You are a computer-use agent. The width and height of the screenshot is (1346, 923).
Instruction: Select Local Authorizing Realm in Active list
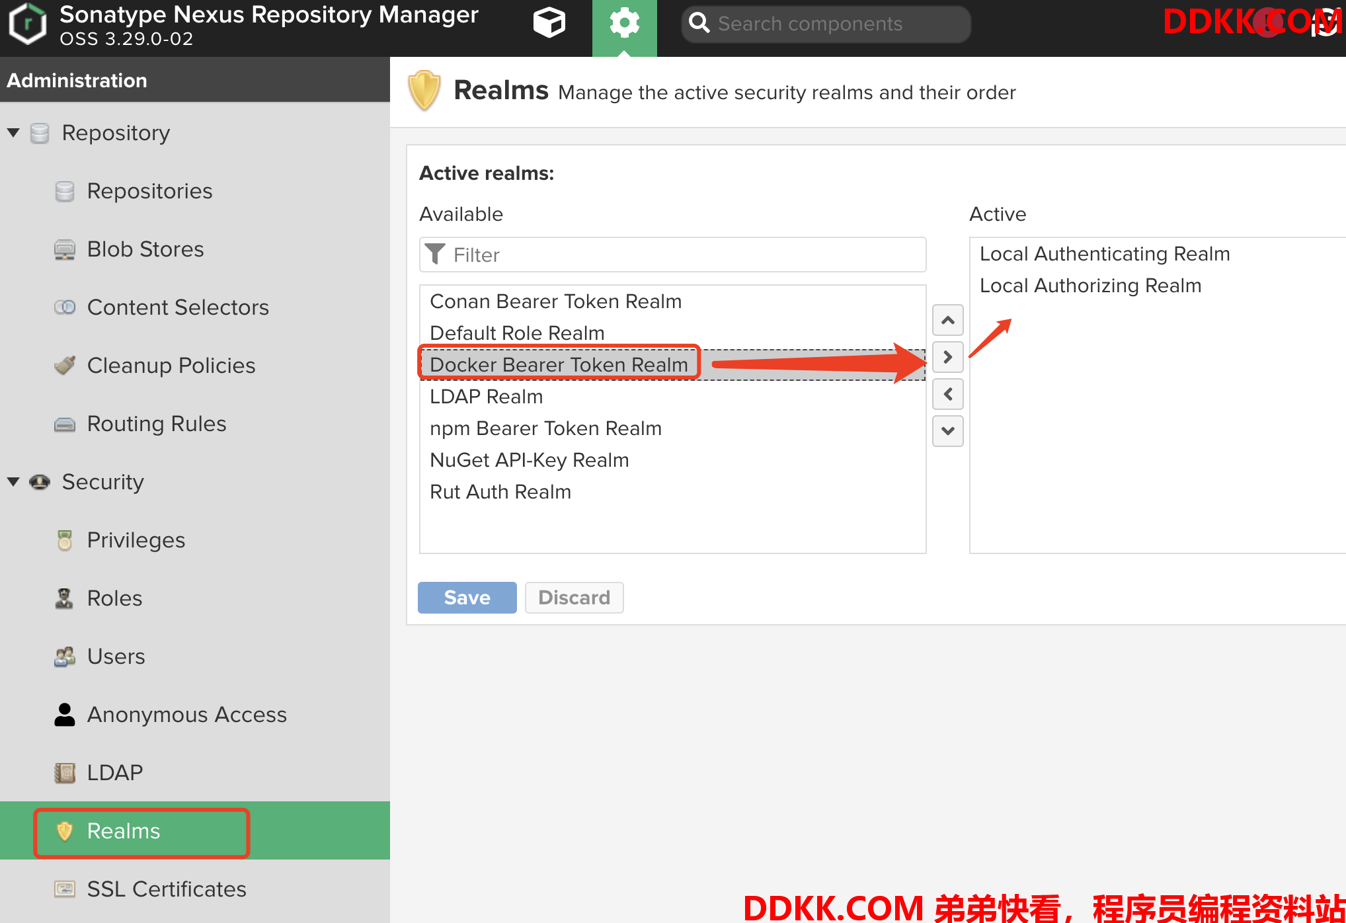pos(1158,286)
